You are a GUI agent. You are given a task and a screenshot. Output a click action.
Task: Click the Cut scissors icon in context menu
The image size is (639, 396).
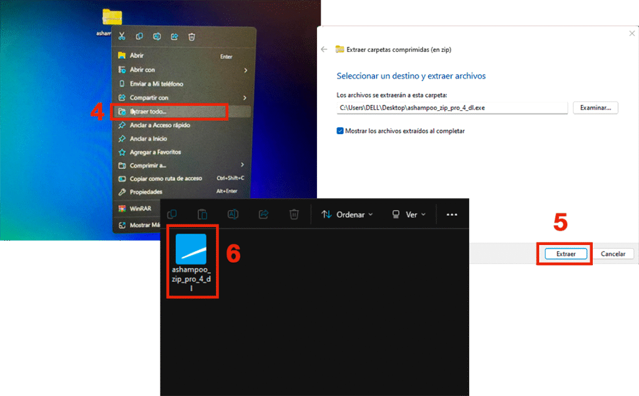(122, 37)
